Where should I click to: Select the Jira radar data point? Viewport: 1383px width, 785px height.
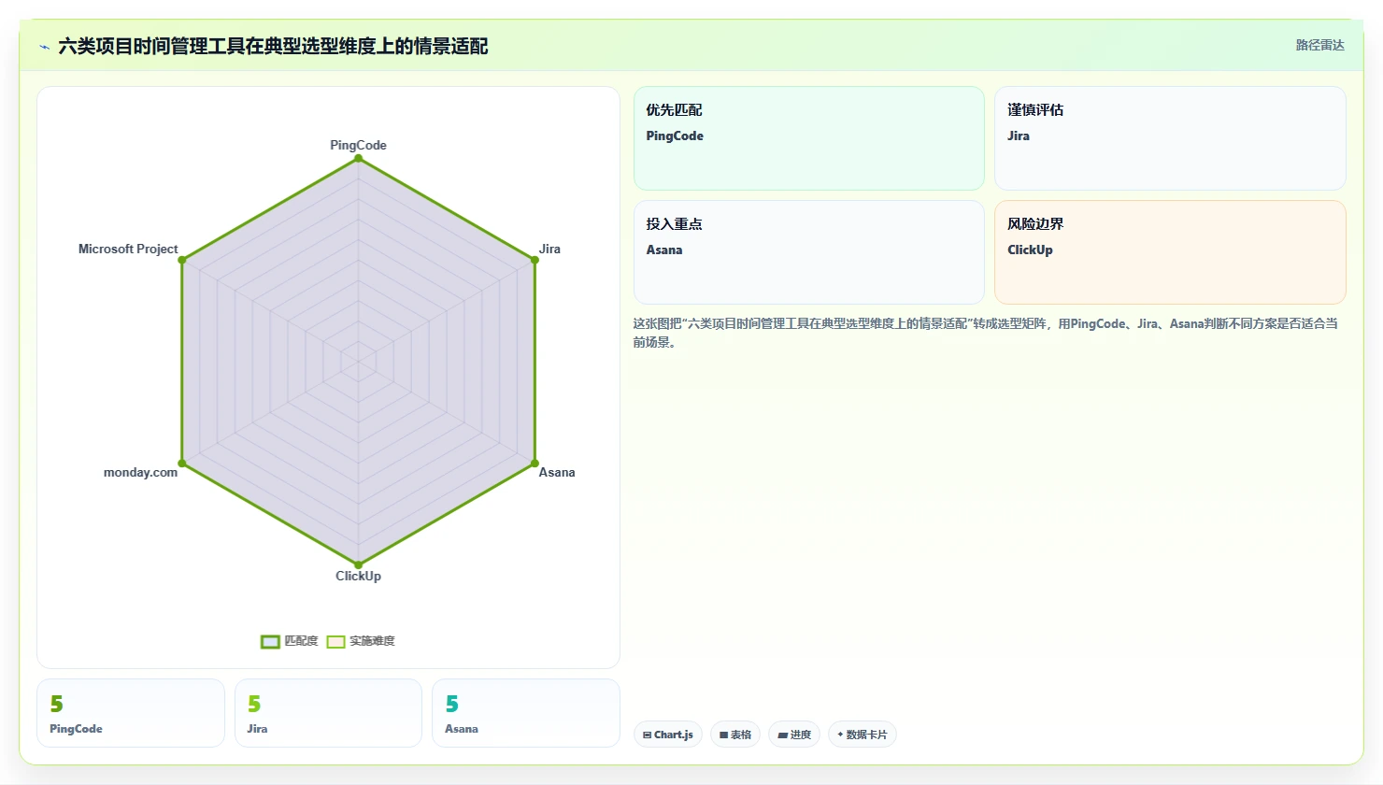(x=535, y=260)
